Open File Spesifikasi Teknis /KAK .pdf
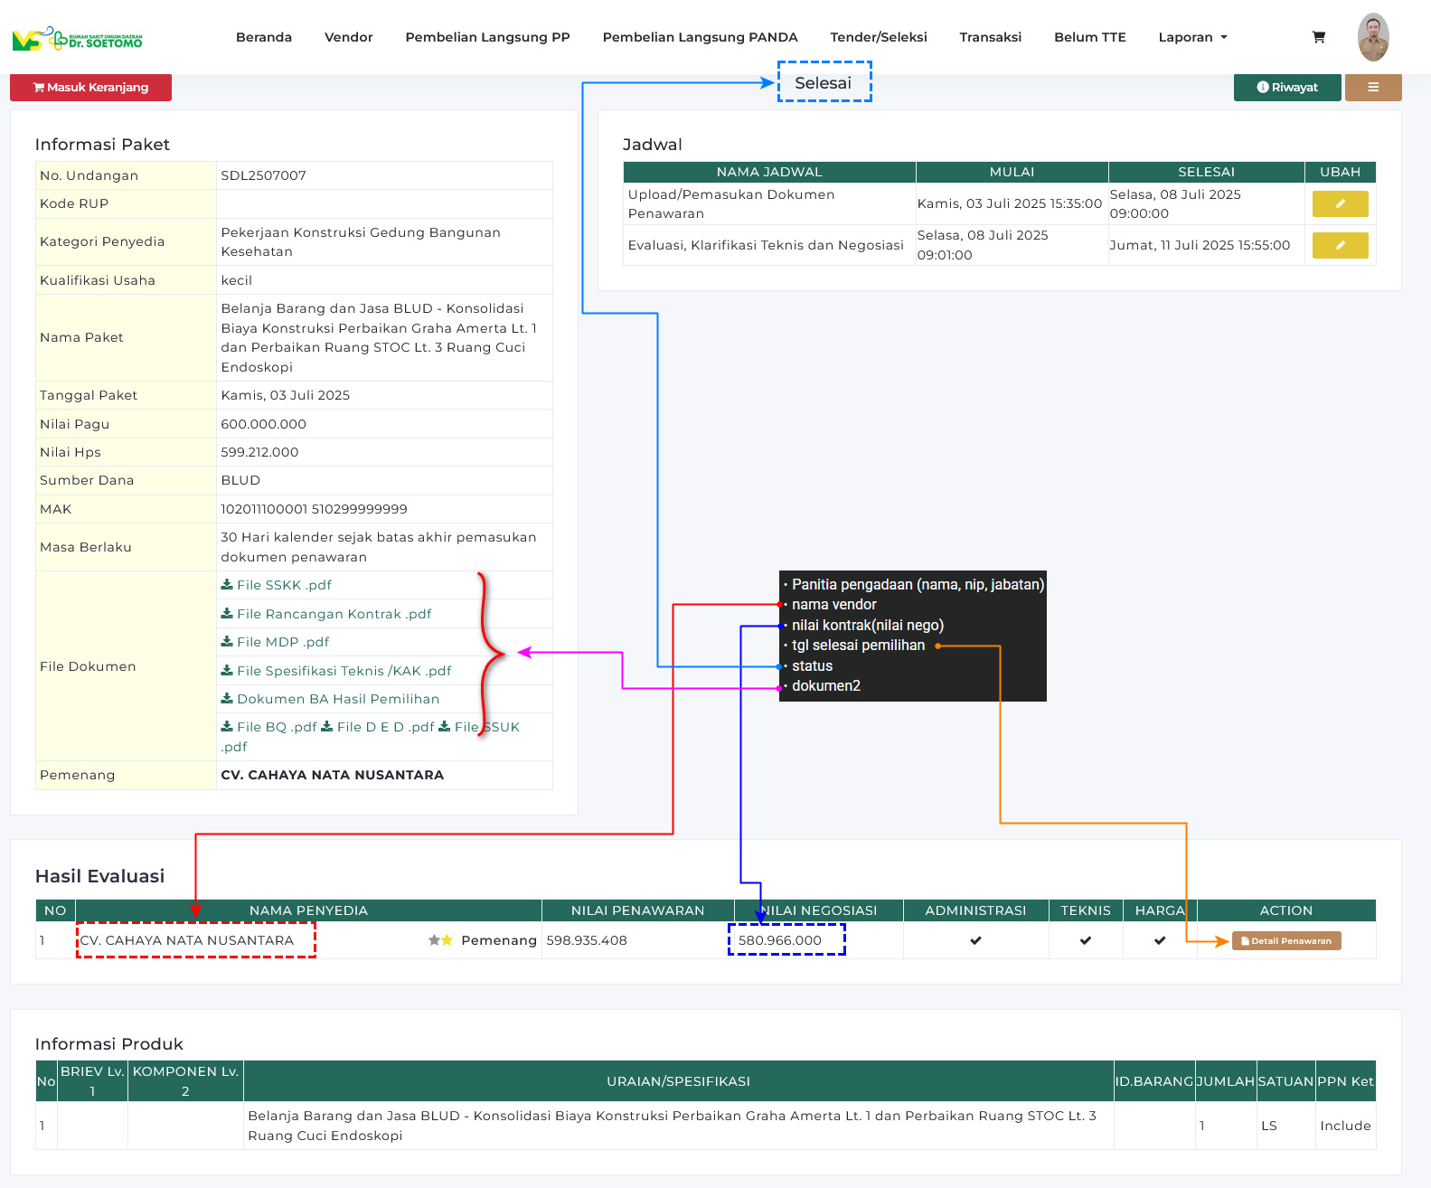 (x=336, y=671)
